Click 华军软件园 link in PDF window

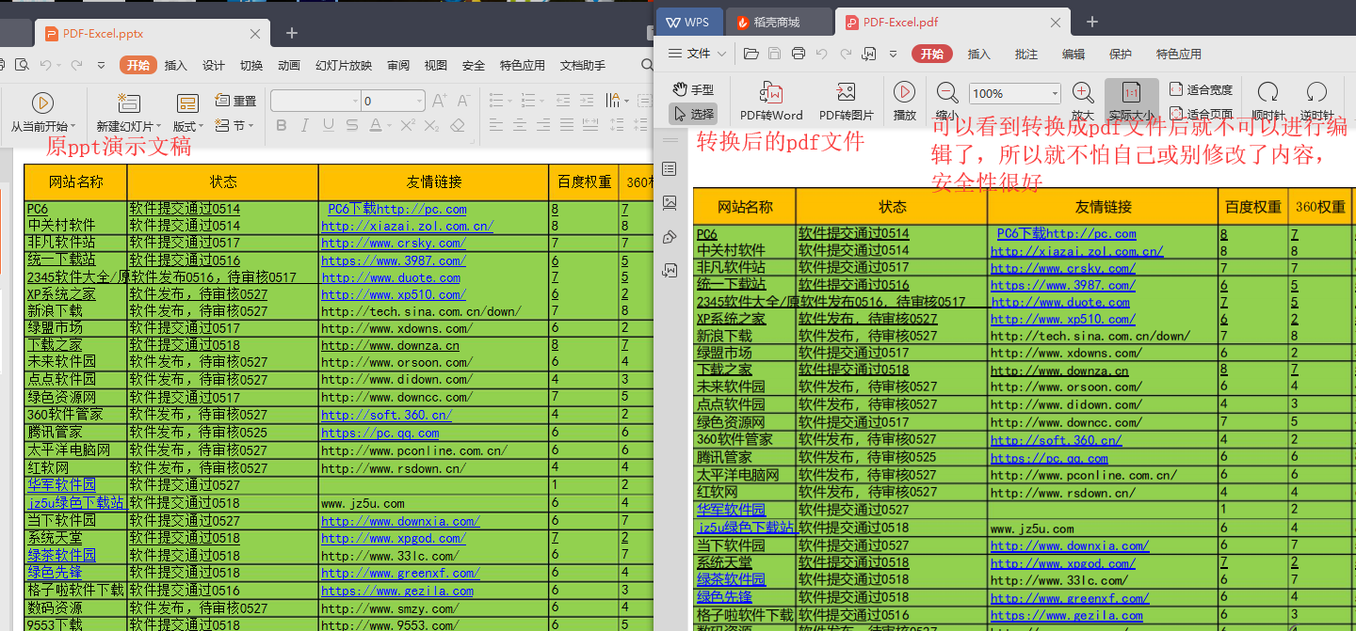731,510
